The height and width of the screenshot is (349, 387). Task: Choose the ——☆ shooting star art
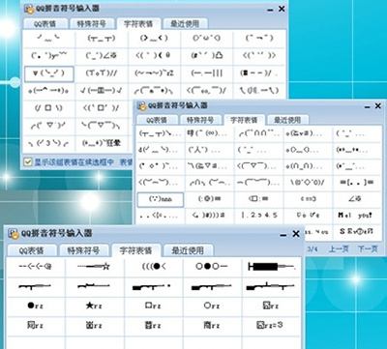coord(94,267)
